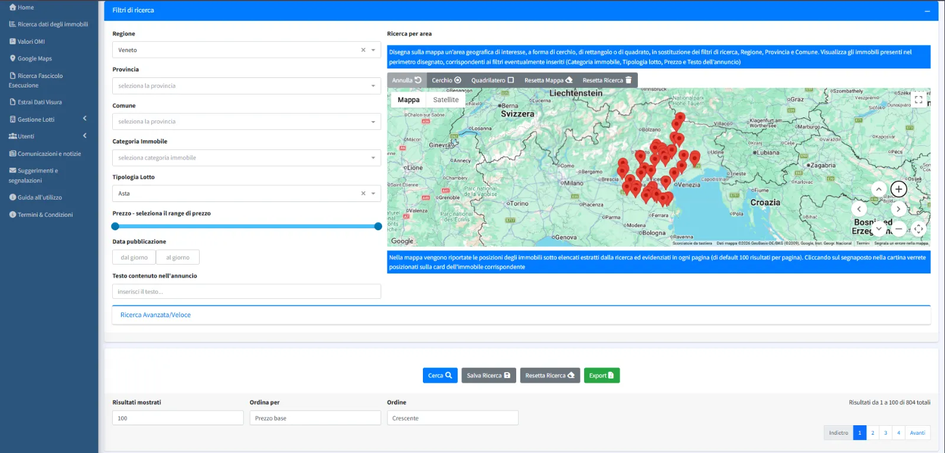
Task: Open Ricerca dati degli immobili page
Action: (x=48, y=24)
